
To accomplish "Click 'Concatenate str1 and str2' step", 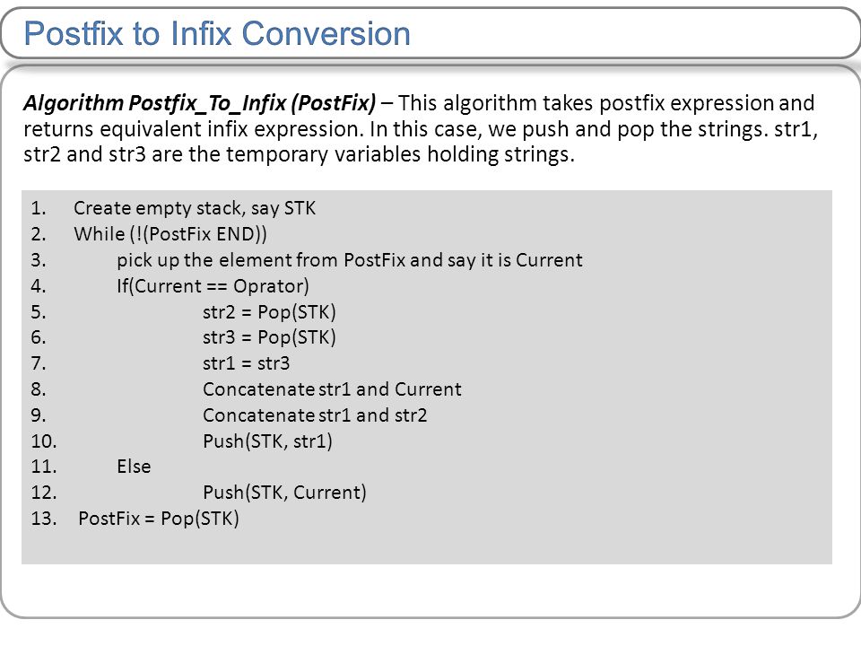I will [315, 415].
